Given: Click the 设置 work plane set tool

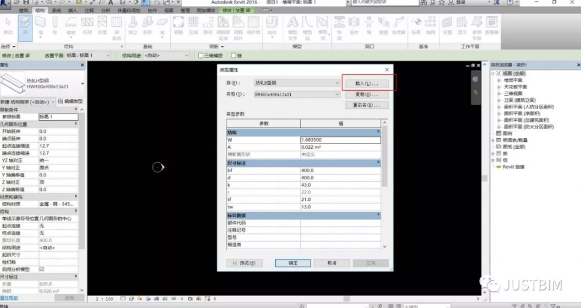Looking at the screenshot, I should click(447, 26).
